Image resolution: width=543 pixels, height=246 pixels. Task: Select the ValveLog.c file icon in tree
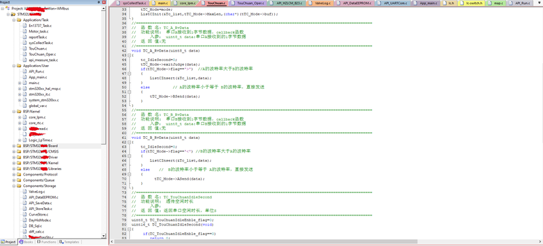coord(25,191)
